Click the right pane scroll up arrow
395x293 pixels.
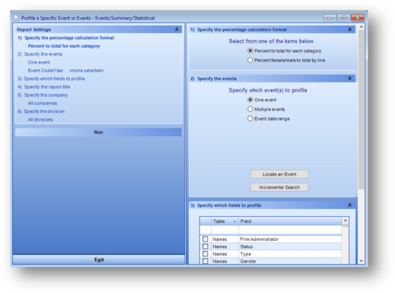click(361, 27)
